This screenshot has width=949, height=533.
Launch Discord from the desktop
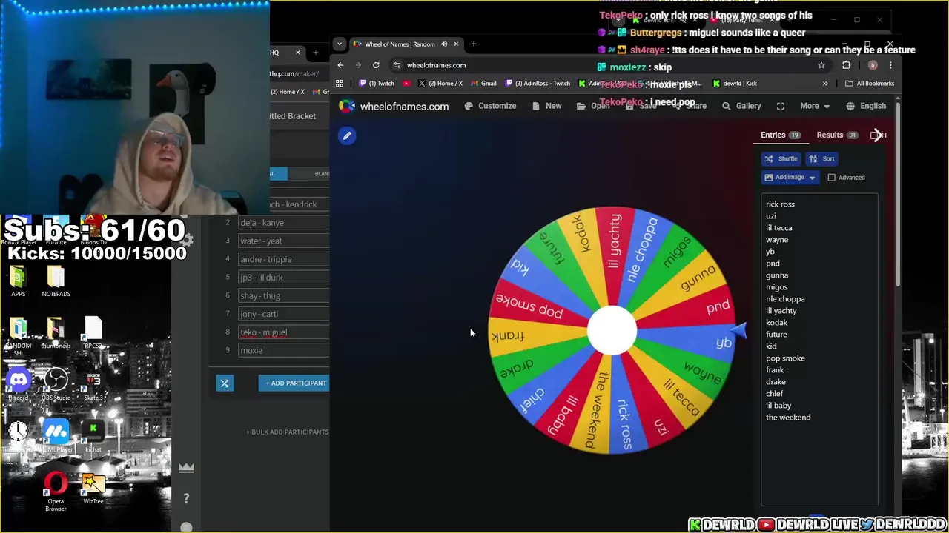18,385
